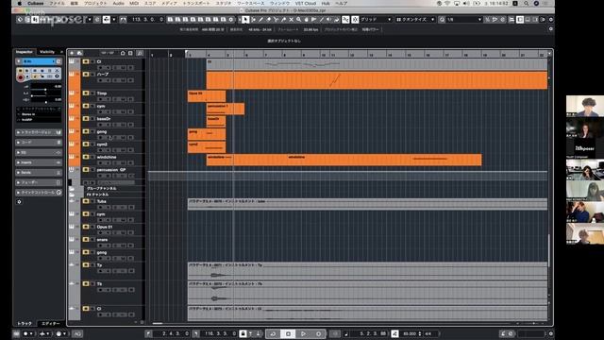The height and width of the screenshot is (340, 604).
Task: Open the track list search magnifier
Action: (x=140, y=53)
